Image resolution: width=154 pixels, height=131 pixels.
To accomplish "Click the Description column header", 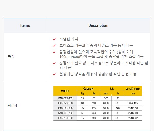I will point(98,25).
